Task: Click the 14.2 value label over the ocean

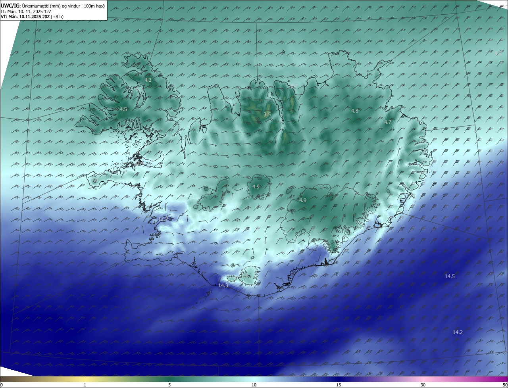Action: [x=458, y=332]
